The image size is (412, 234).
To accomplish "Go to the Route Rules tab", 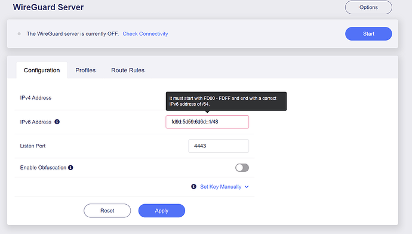I will tap(128, 70).
